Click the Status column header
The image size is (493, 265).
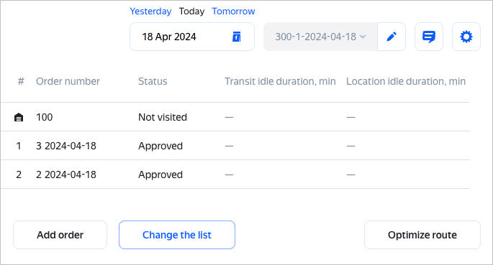point(153,81)
